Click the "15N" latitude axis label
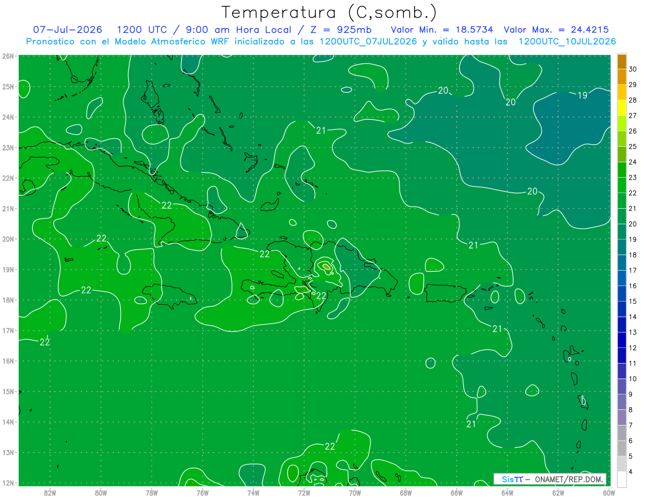The width and height of the screenshot is (647, 500). (8, 391)
